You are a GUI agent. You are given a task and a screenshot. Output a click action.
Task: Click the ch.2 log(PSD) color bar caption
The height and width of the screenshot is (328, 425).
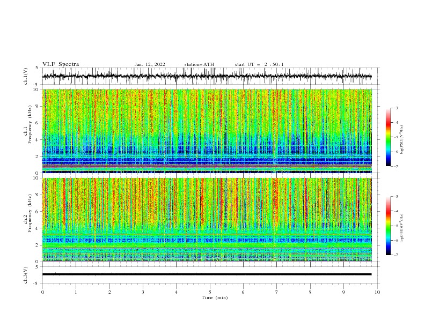401,228
